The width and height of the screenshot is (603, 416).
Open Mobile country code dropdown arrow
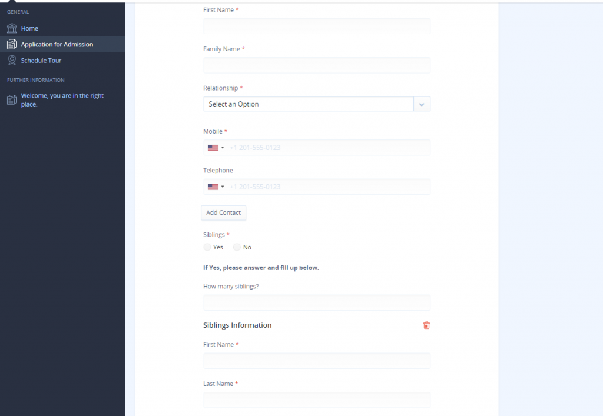point(223,148)
